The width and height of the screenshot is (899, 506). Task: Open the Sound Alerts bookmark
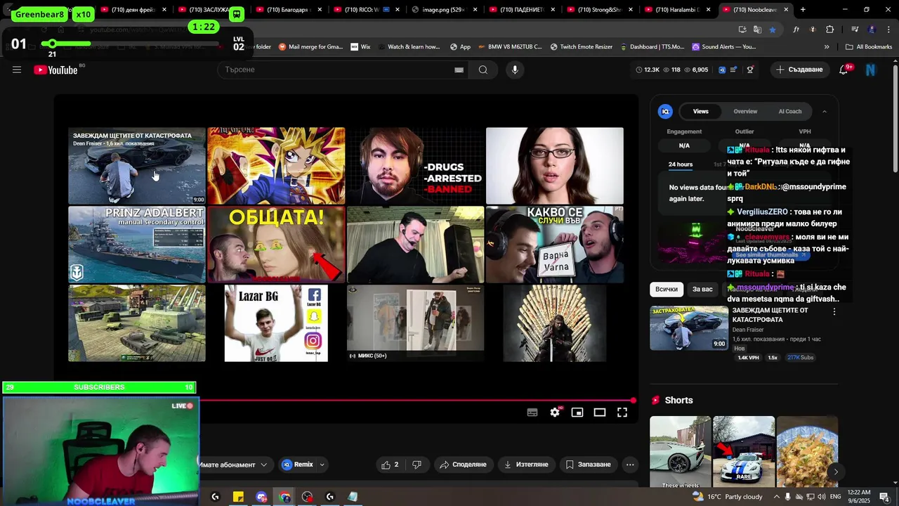pyautogui.click(x=723, y=47)
